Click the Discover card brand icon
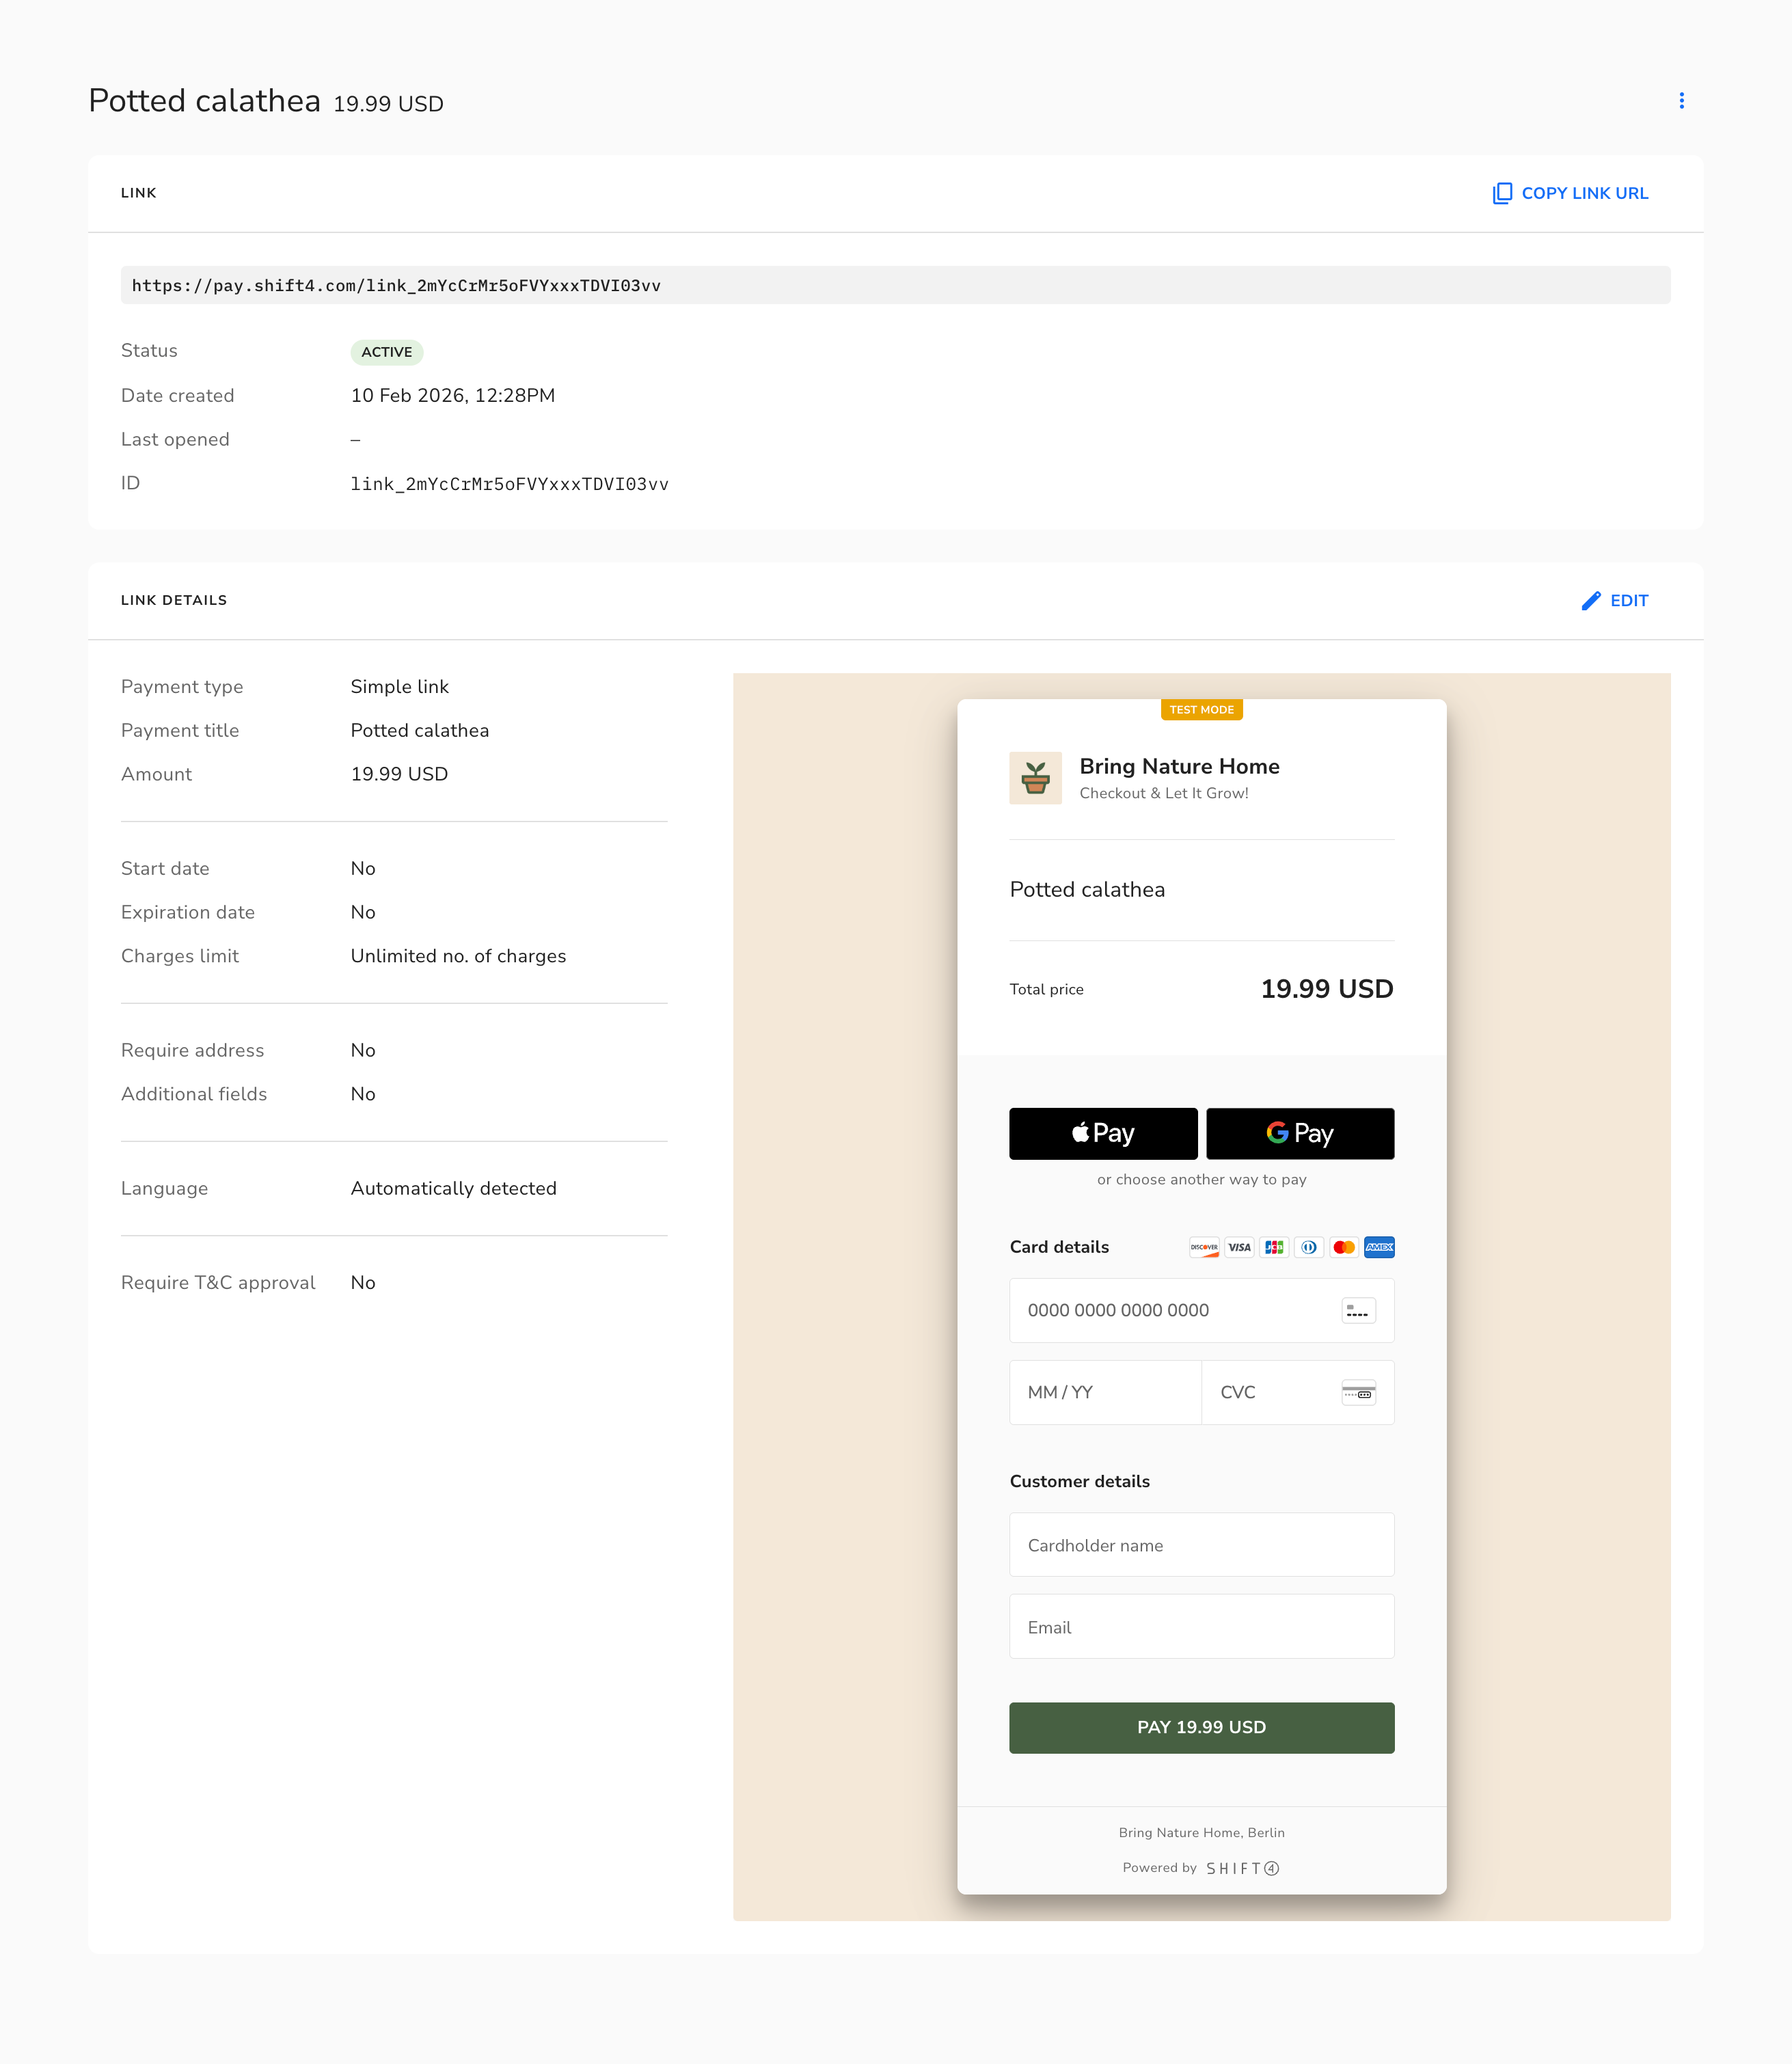Viewport: 1792px width, 2064px height. pyautogui.click(x=1204, y=1247)
